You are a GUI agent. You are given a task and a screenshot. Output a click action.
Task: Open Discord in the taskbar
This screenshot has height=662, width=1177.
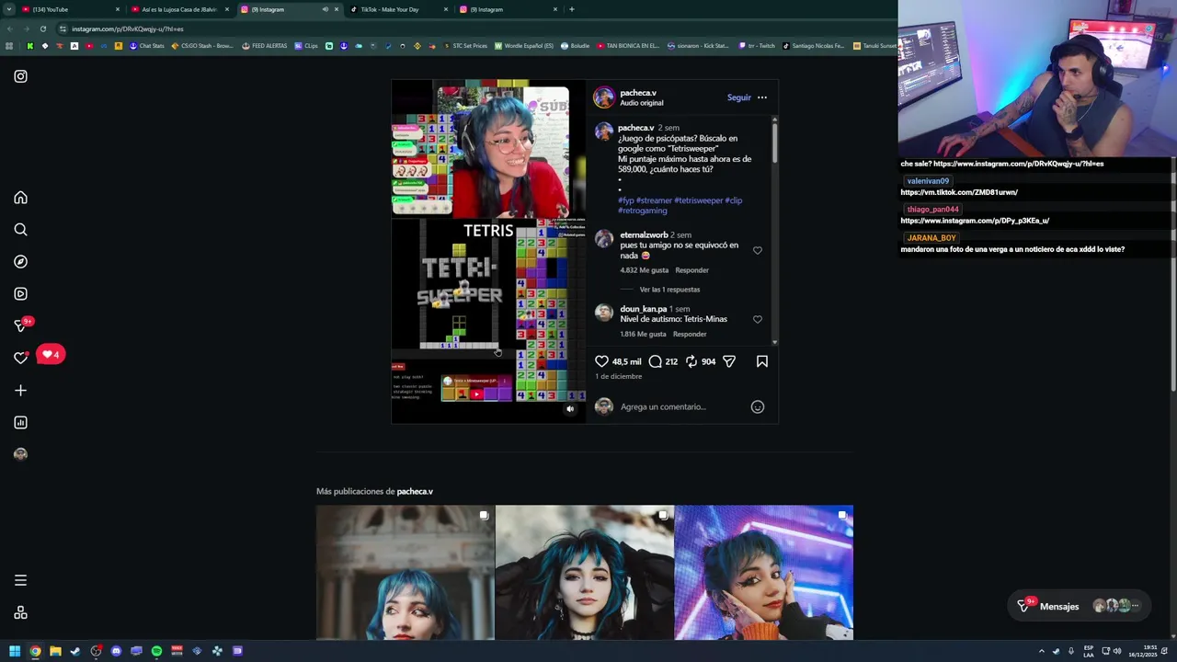pos(116,651)
